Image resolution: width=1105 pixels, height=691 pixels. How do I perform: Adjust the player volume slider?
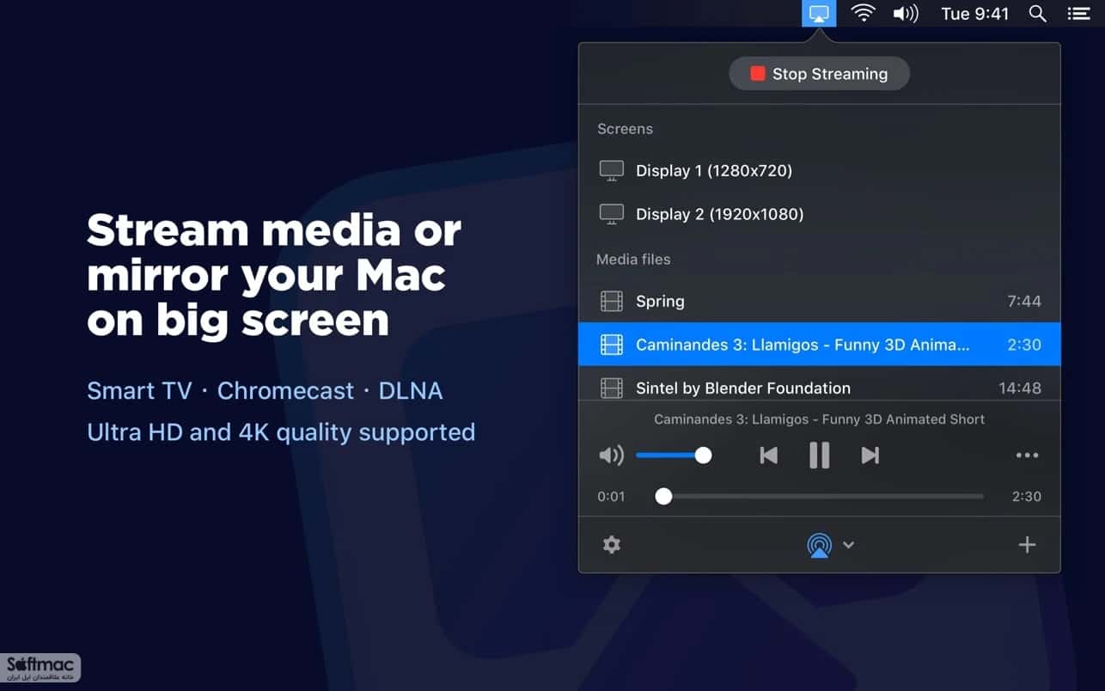coord(674,456)
